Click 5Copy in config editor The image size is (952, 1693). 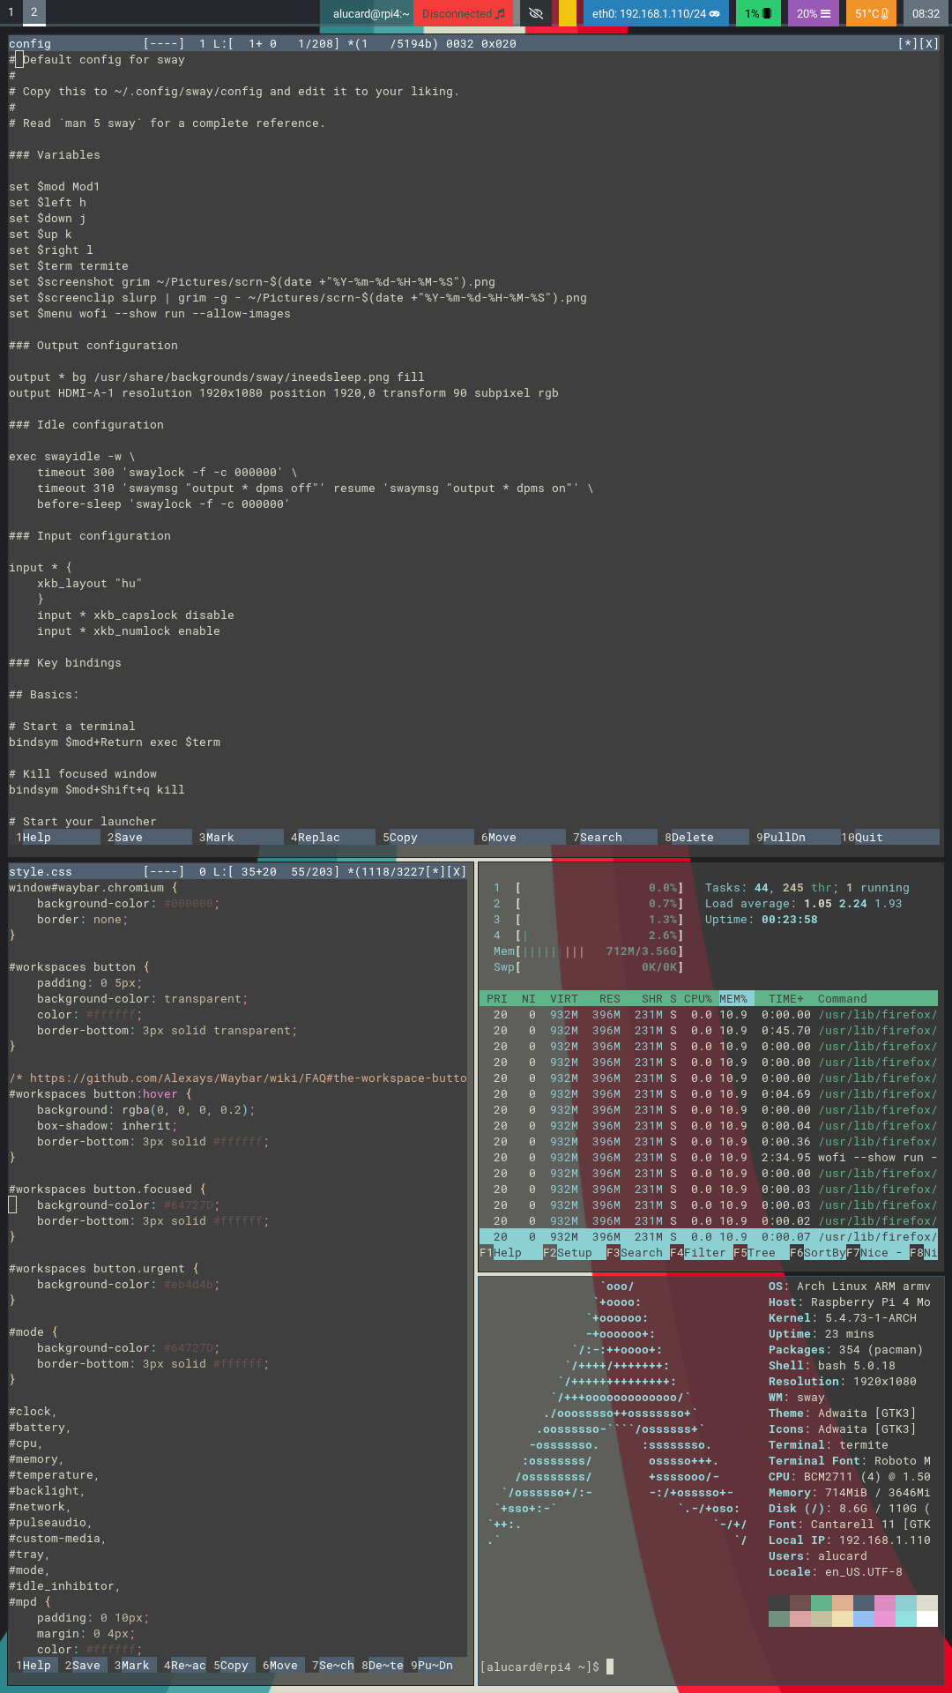[x=425, y=837]
